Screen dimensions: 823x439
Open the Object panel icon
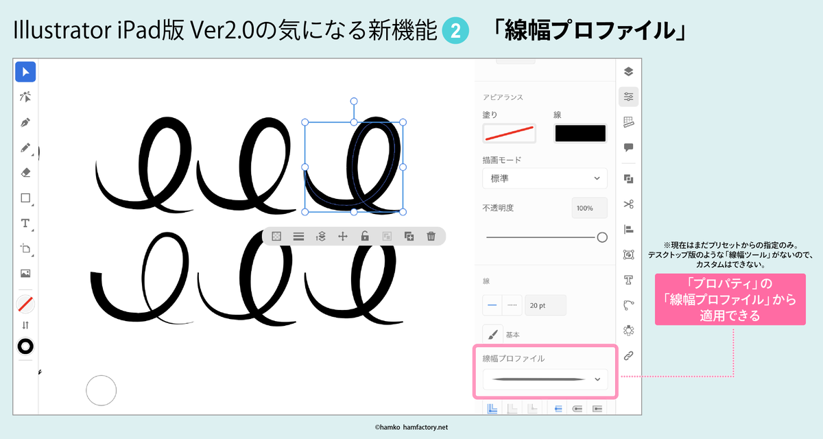point(629,254)
